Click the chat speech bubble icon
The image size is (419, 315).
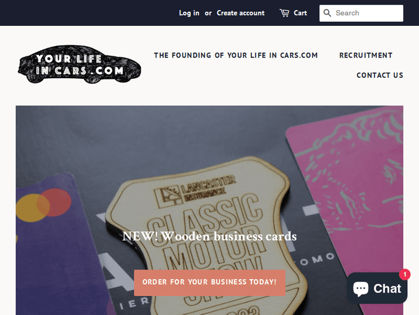[361, 289]
